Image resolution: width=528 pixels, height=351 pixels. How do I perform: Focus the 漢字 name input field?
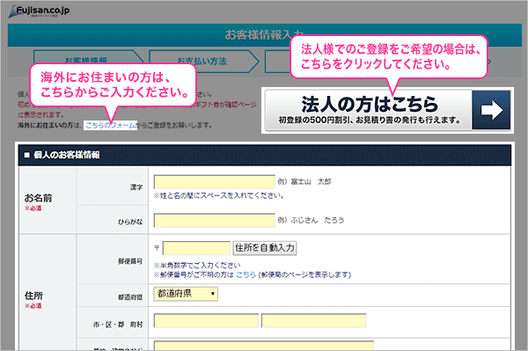click(215, 182)
